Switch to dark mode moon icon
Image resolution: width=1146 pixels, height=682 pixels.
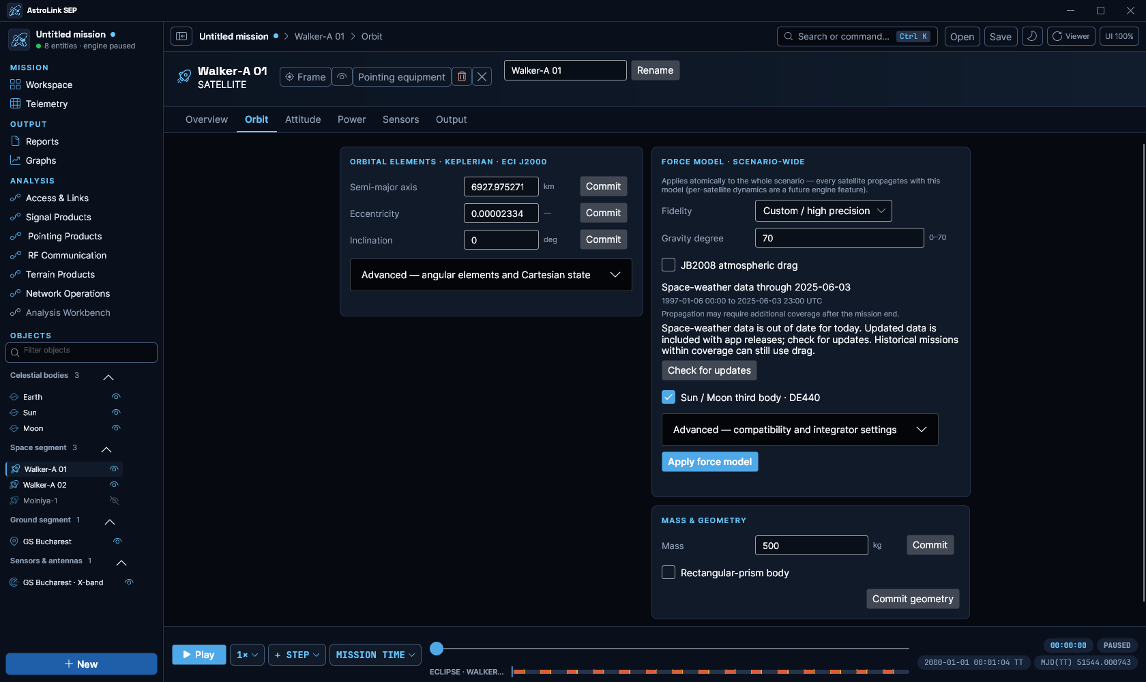[x=1032, y=36]
